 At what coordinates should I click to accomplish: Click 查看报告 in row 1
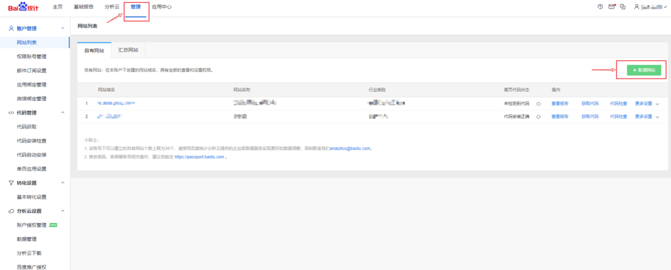(x=560, y=104)
